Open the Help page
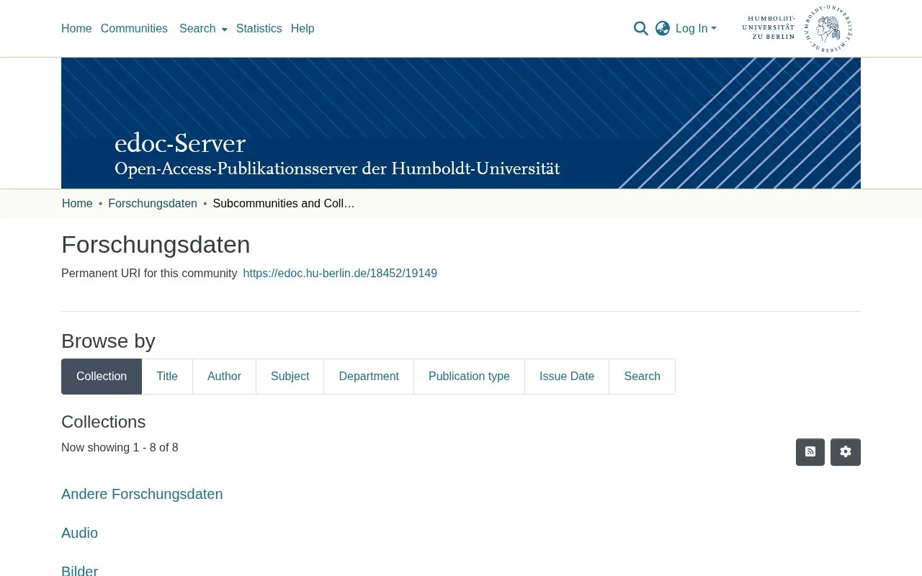Image resolution: width=922 pixels, height=576 pixels. (303, 29)
